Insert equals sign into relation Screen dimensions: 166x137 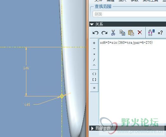[94, 88]
